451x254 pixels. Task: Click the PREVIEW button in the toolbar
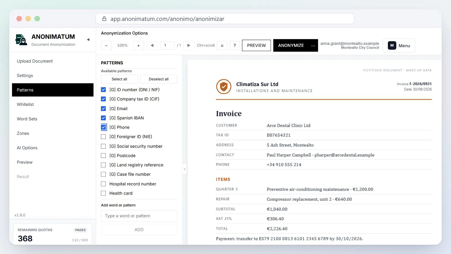click(257, 45)
